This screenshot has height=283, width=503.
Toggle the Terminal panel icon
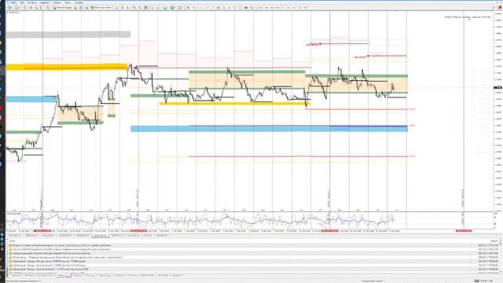click(x=42, y=7)
